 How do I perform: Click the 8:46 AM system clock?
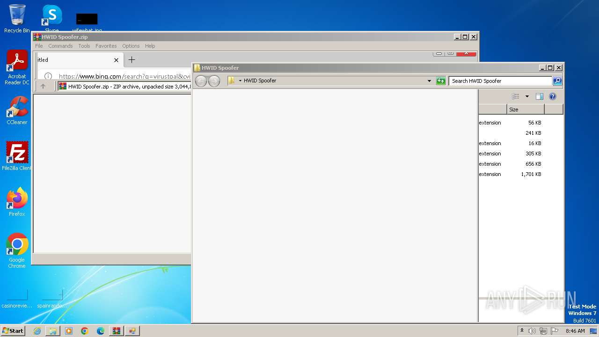[x=575, y=331]
